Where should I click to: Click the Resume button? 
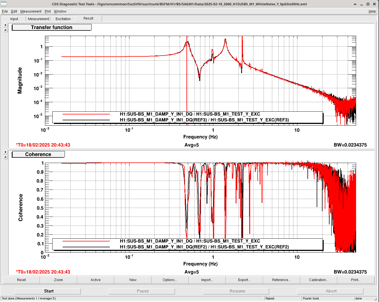[x=236, y=291]
